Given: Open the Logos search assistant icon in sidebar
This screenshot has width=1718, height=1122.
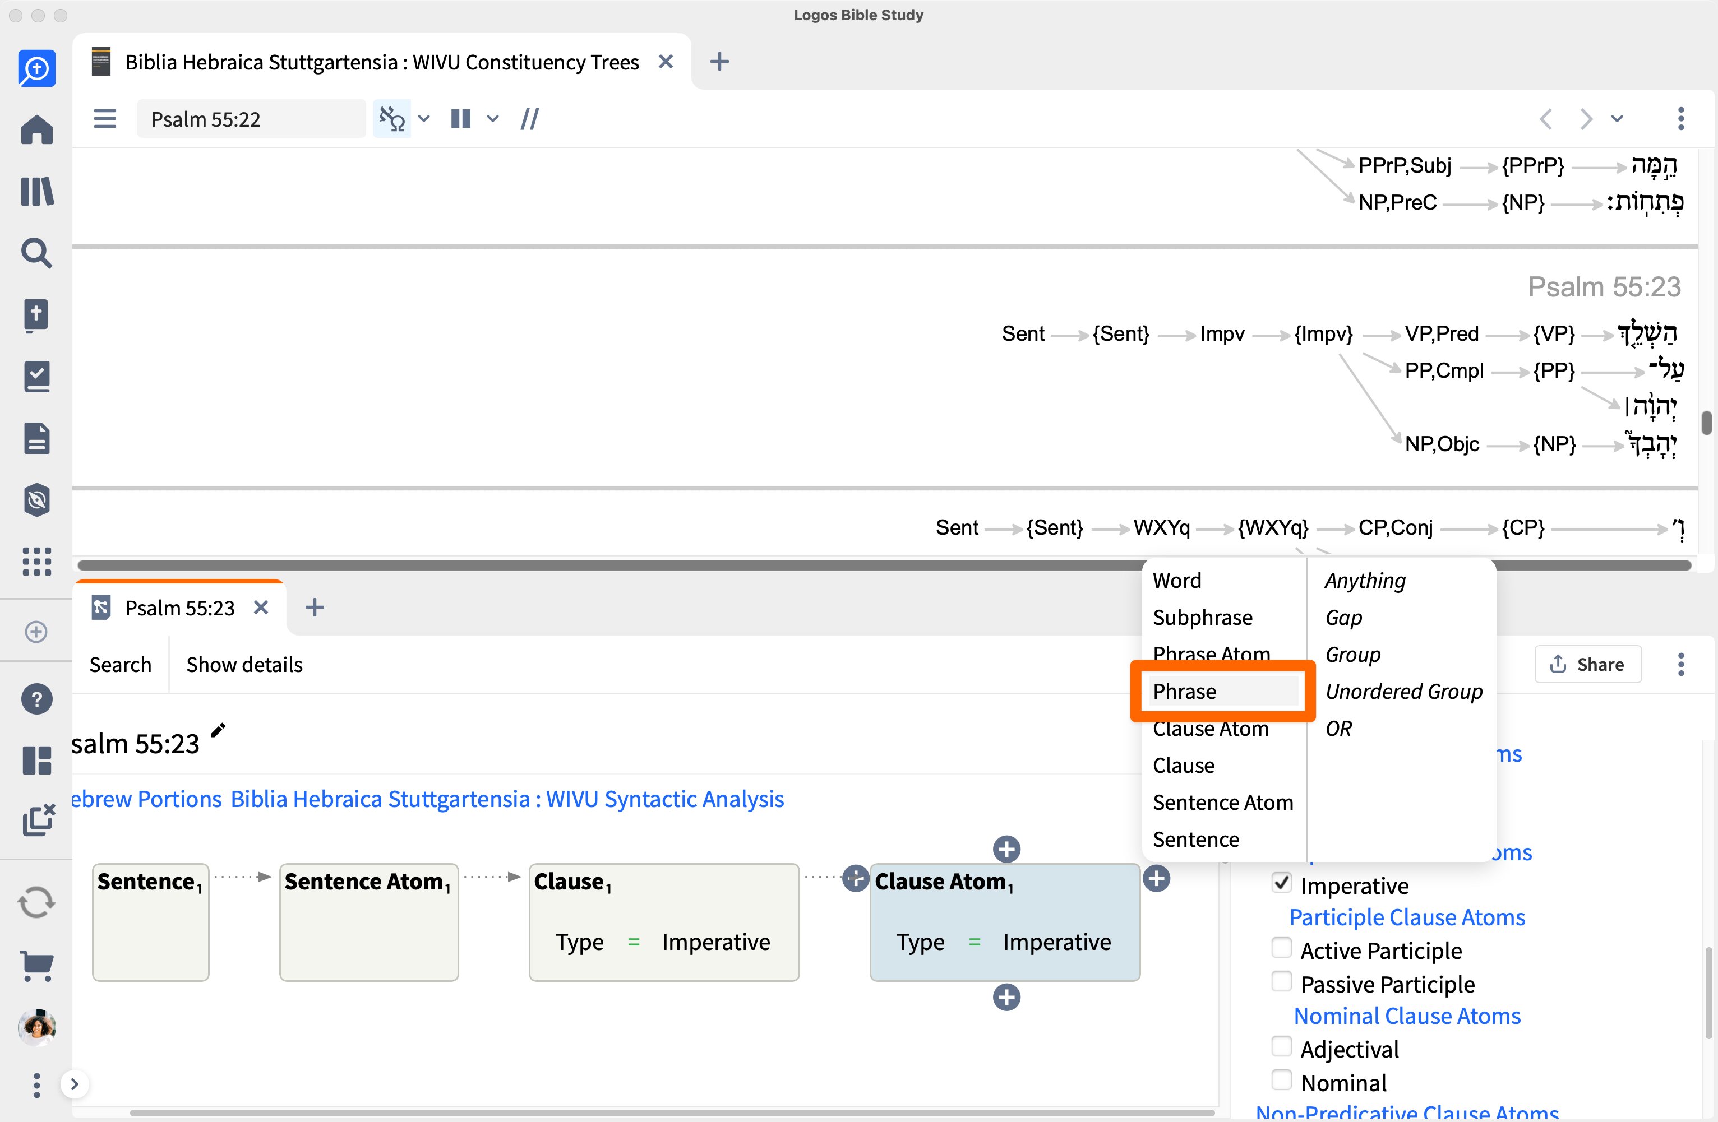Looking at the screenshot, I should tap(36, 68).
